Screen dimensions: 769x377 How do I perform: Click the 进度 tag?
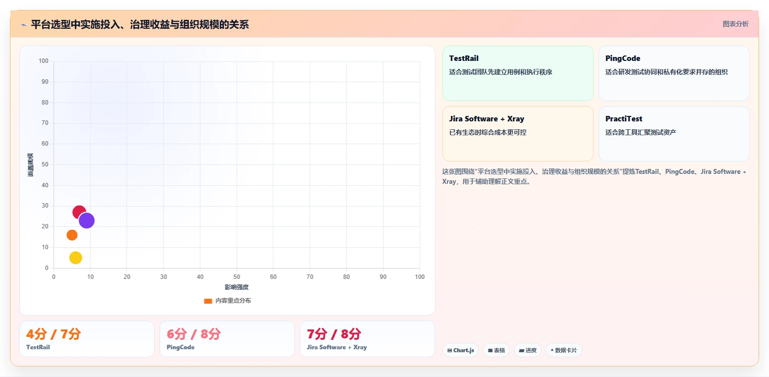[x=528, y=350]
